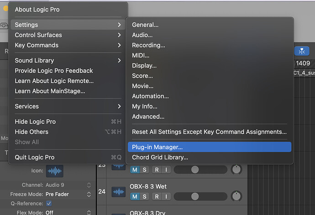Solo the OBX-8 3 Wet track
The width and height of the screenshot is (315, 215).
[144, 197]
